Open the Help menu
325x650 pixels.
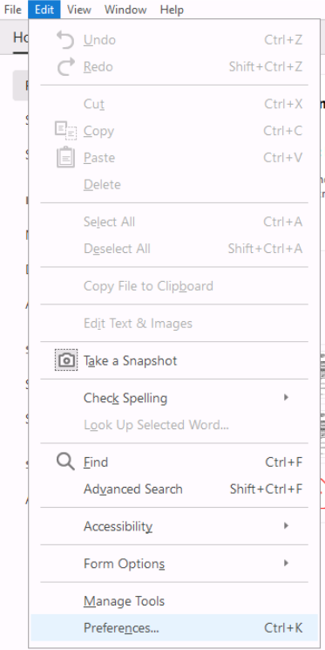172,9
